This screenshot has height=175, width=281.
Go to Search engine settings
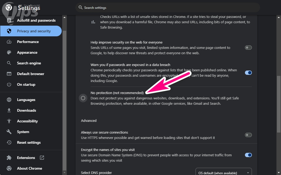tap(31, 63)
